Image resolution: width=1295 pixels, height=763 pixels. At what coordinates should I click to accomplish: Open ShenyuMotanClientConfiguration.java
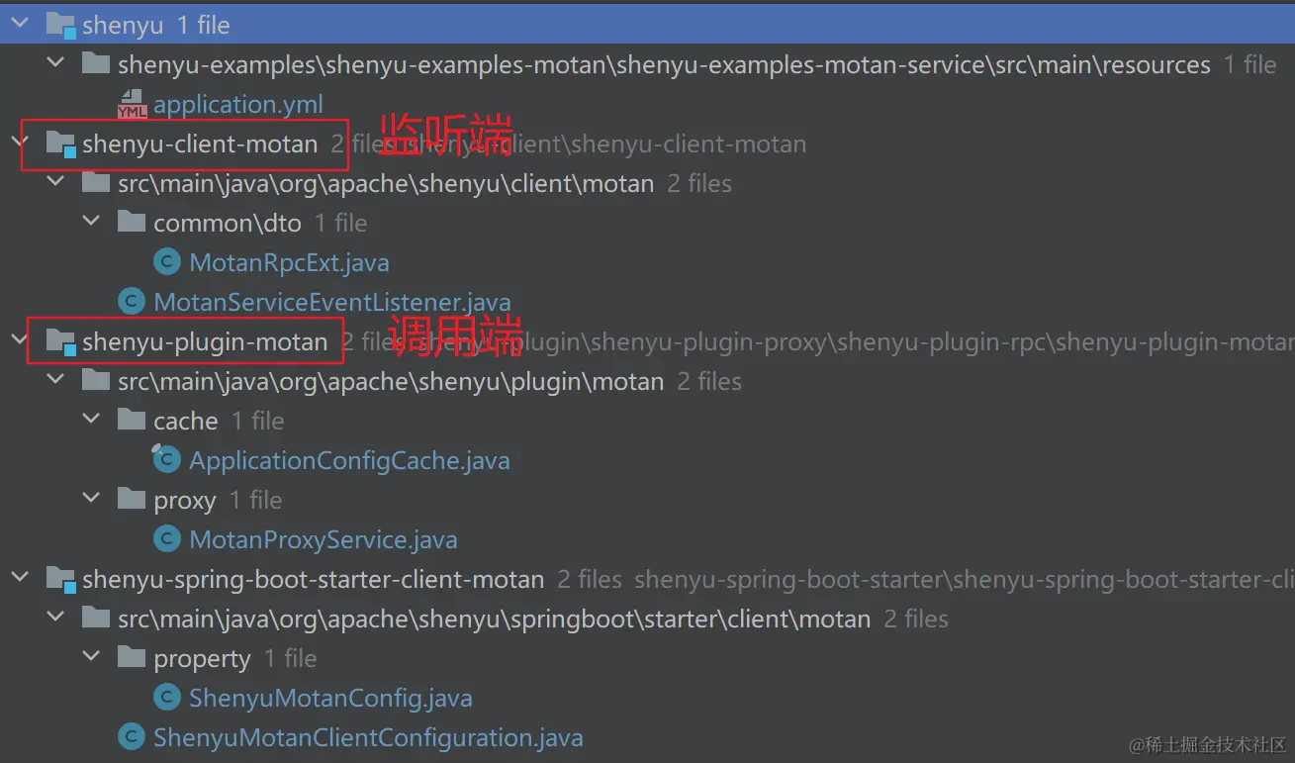point(368,738)
